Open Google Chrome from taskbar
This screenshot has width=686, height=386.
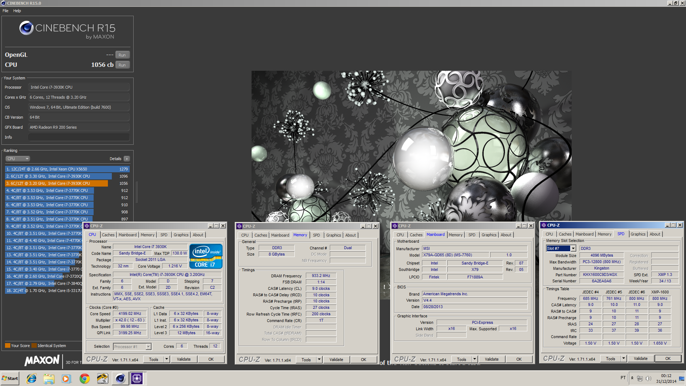(85, 378)
